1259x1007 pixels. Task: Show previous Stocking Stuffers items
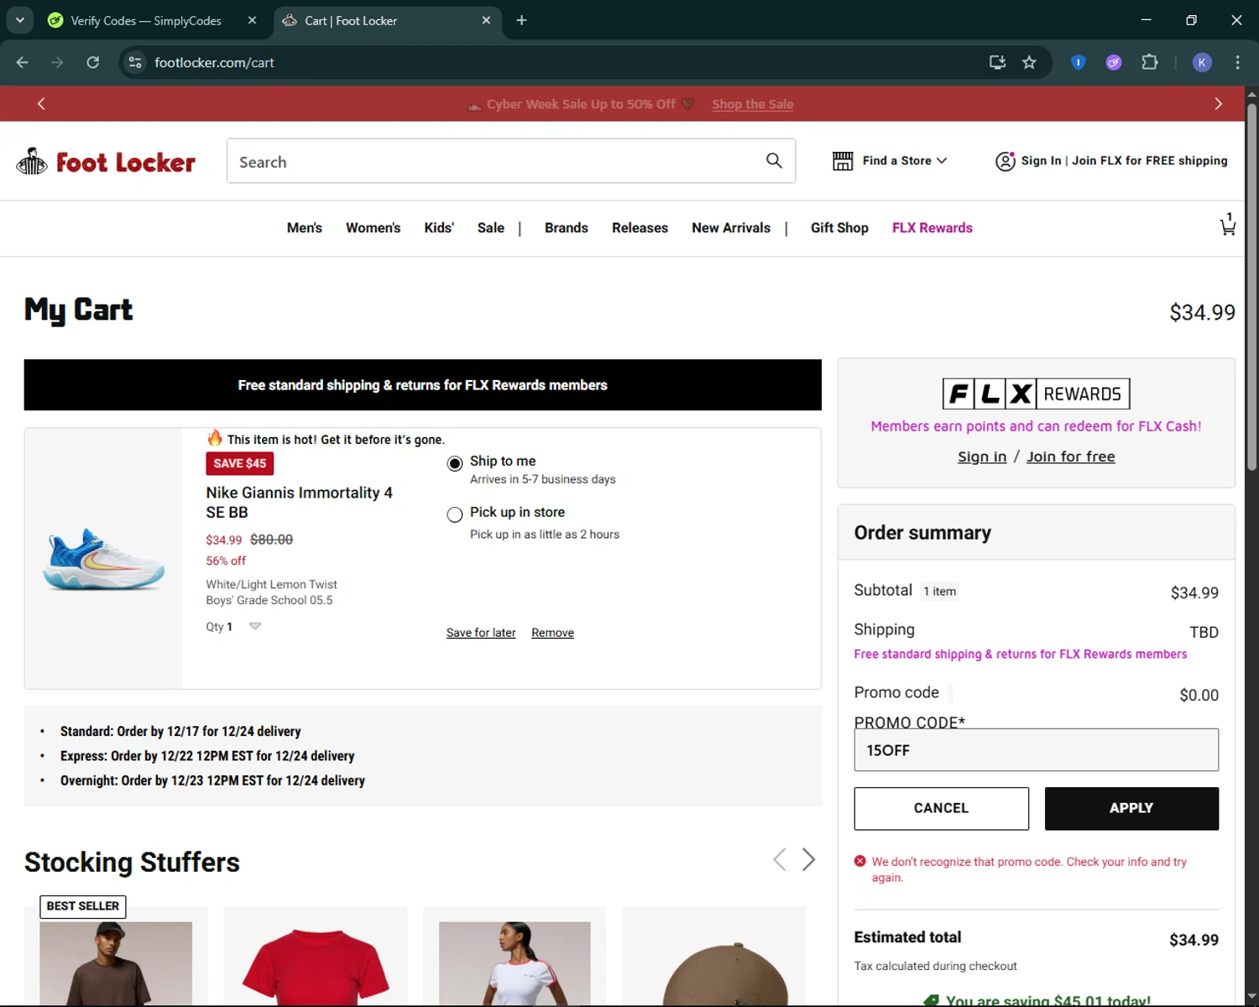click(780, 859)
